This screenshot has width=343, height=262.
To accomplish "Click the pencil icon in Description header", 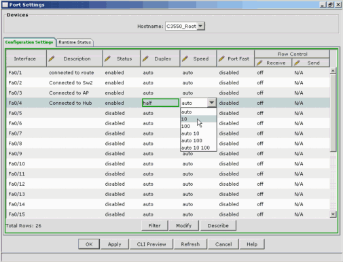I will (52, 59).
